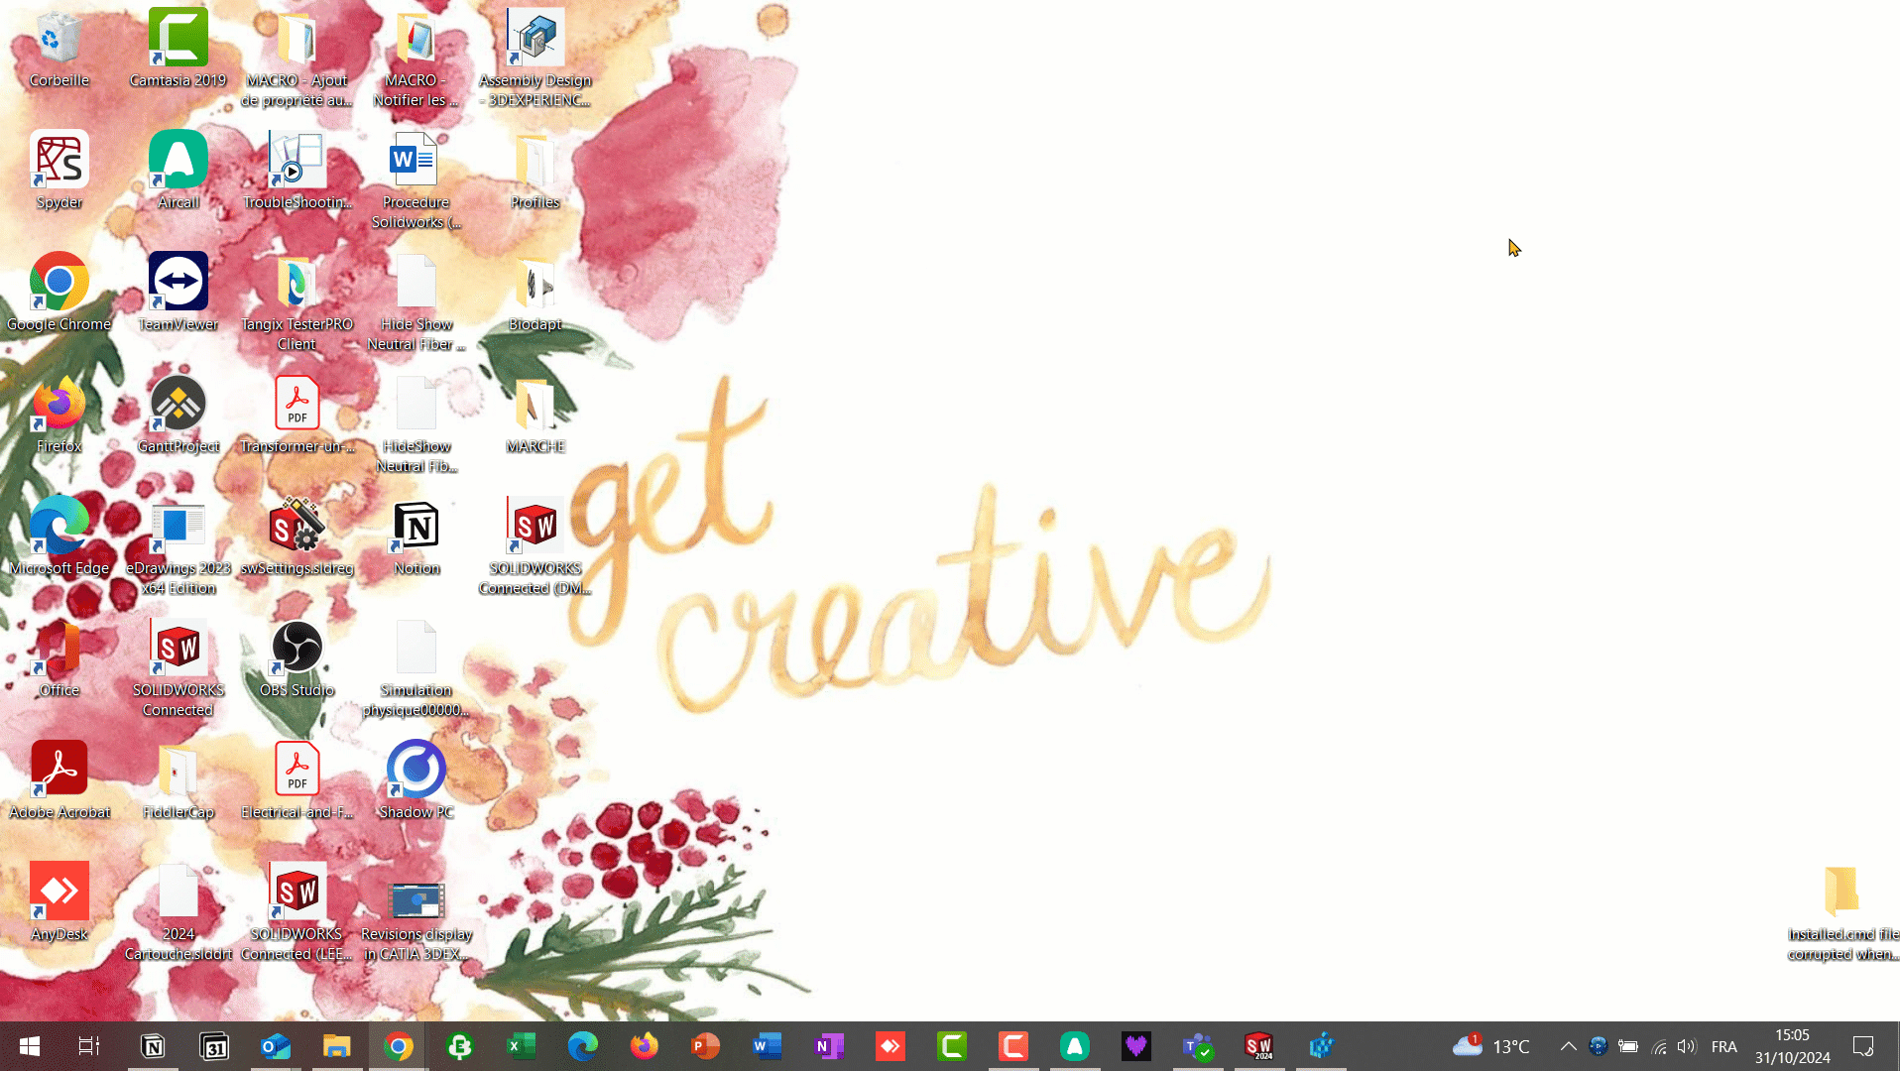Open the clock and calendar flyout

tap(1792, 1046)
